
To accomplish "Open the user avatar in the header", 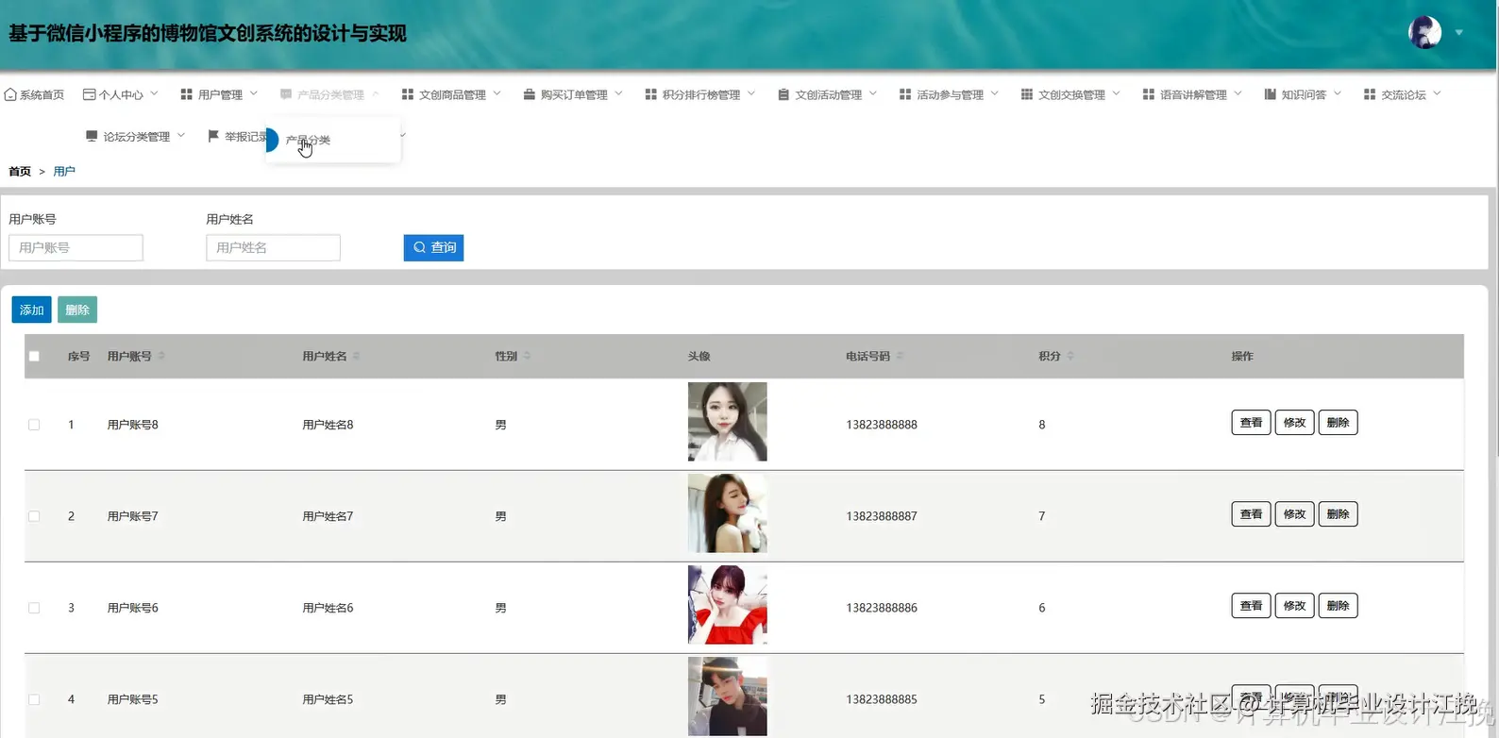I will pyautogui.click(x=1424, y=32).
